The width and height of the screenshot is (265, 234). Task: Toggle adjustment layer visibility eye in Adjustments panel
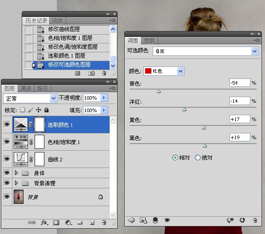pyautogui.click(x=167, y=220)
